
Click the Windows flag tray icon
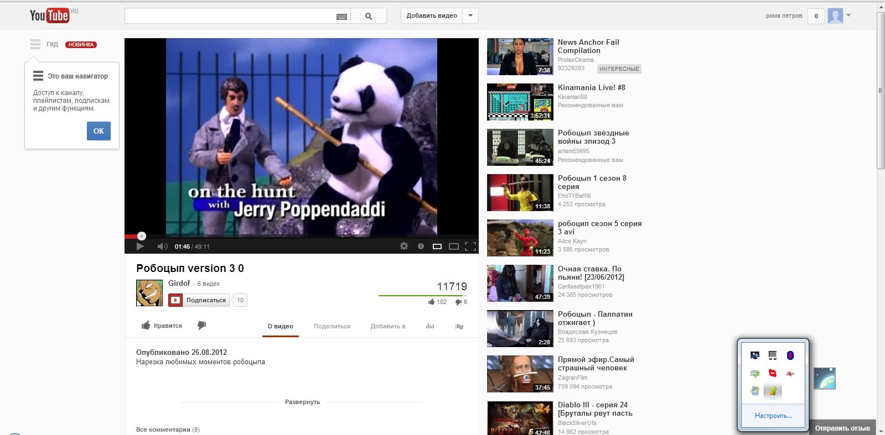[x=755, y=391]
